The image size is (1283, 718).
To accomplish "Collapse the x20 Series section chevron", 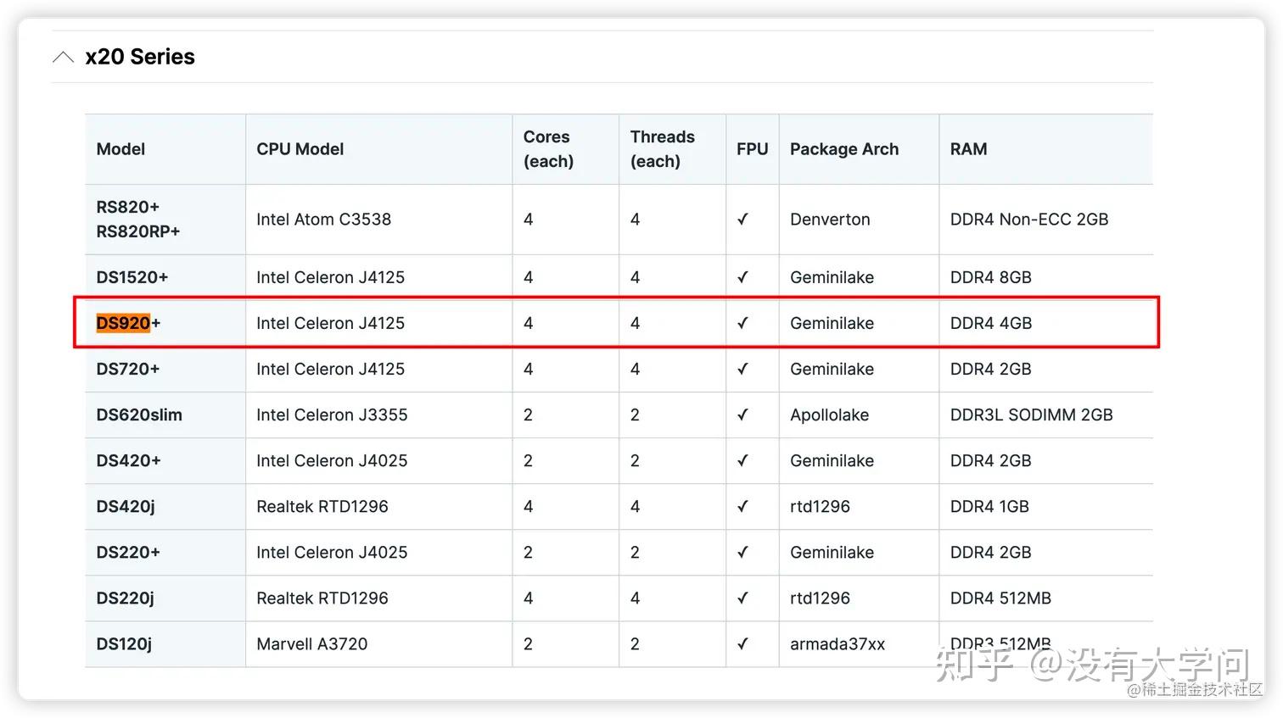I will (63, 57).
